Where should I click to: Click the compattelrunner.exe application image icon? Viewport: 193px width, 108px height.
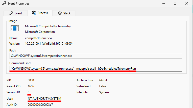click(14, 28)
